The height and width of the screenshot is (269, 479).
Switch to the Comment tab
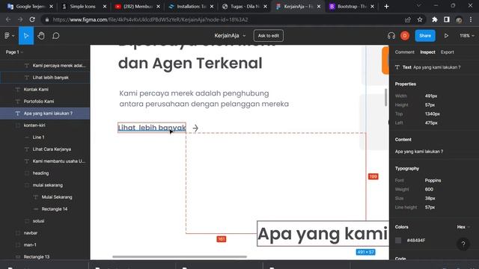[x=404, y=52]
